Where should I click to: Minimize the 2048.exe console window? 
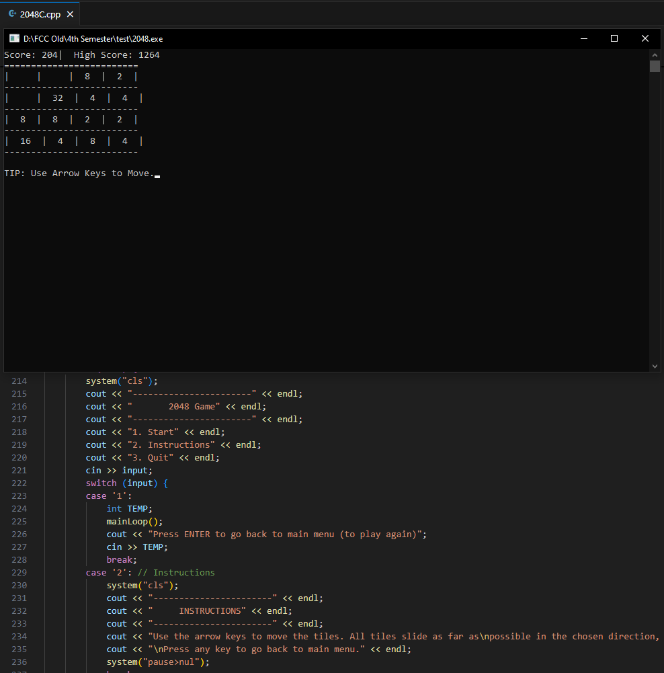[583, 38]
